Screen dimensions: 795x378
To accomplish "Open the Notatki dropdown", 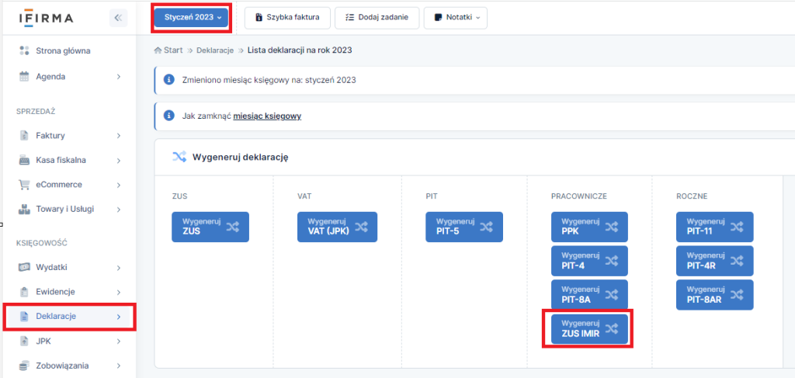I will point(456,17).
